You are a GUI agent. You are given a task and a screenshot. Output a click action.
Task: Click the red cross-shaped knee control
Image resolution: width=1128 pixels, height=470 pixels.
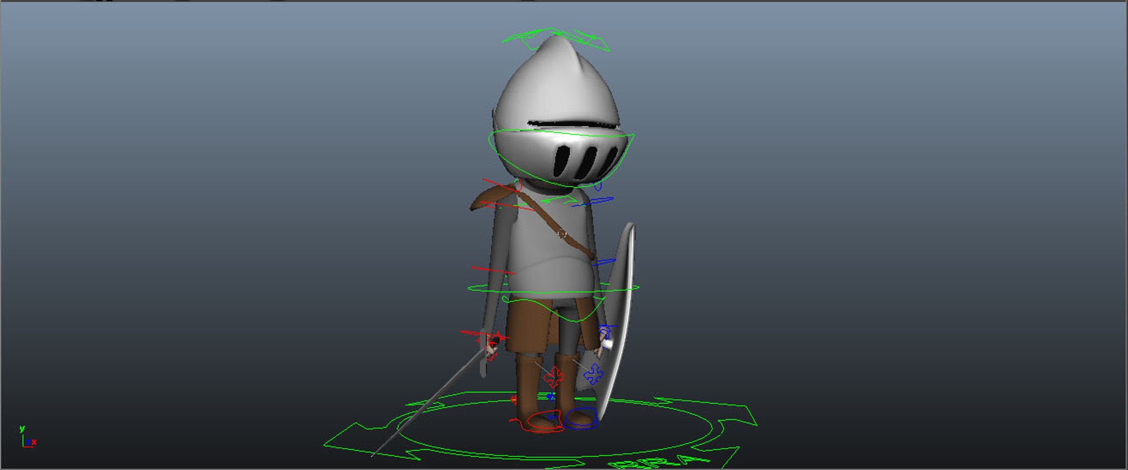tap(553, 377)
